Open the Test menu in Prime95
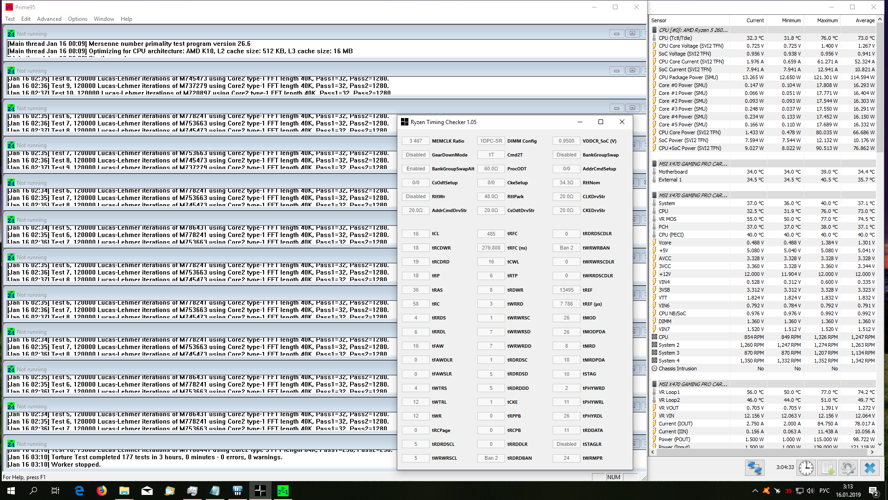The width and height of the screenshot is (888, 500). coord(10,19)
